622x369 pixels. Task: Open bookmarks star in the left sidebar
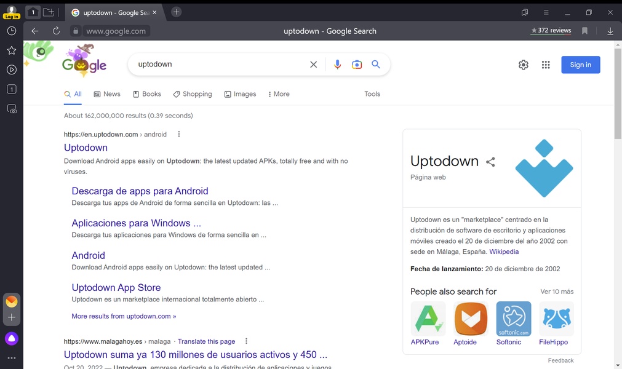point(11,50)
